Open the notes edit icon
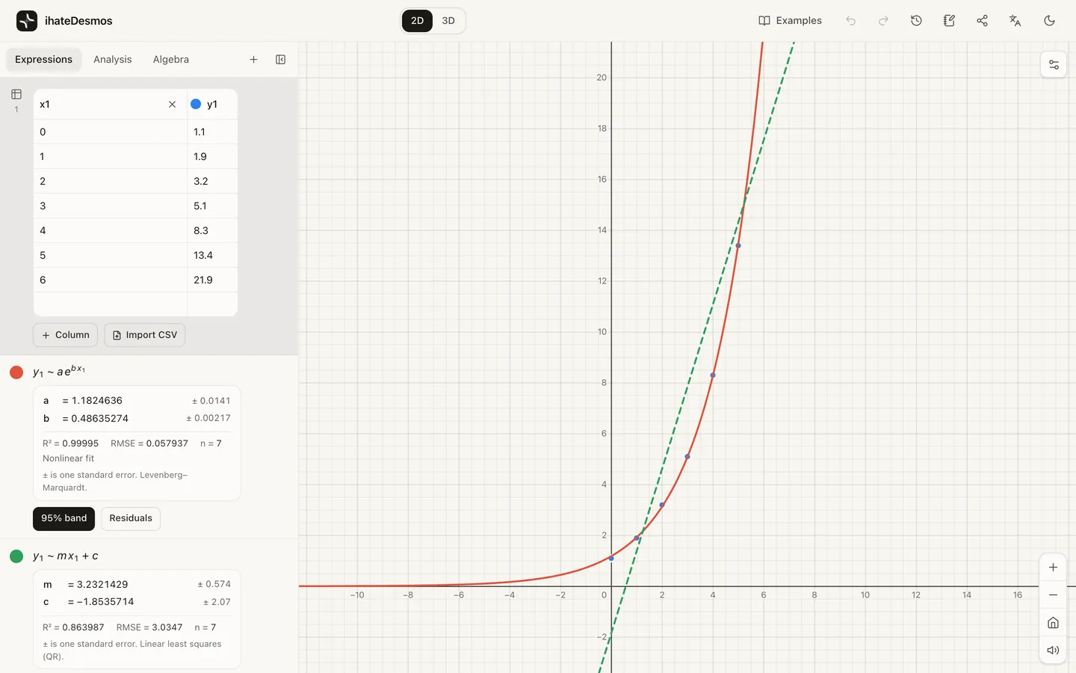 click(949, 21)
